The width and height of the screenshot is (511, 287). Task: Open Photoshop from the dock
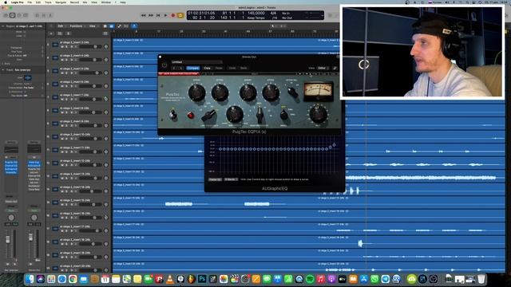pyautogui.click(x=202, y=279)
